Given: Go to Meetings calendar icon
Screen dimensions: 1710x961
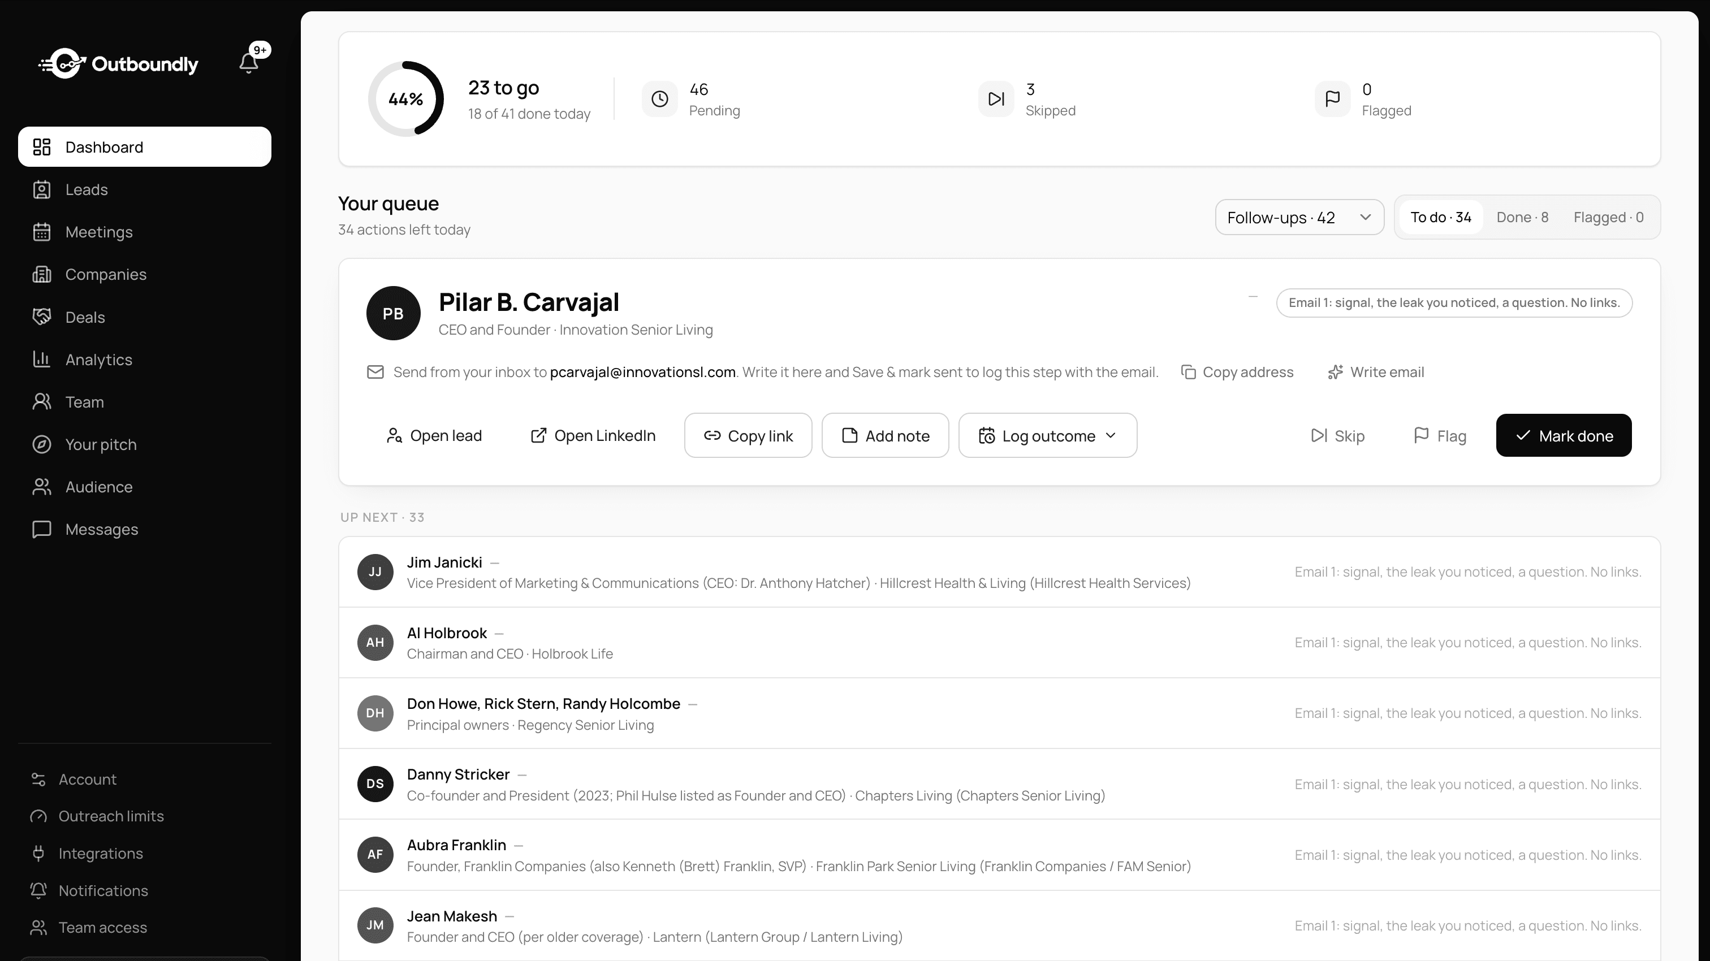Looking at the screenshot, I should coord(42,232).
